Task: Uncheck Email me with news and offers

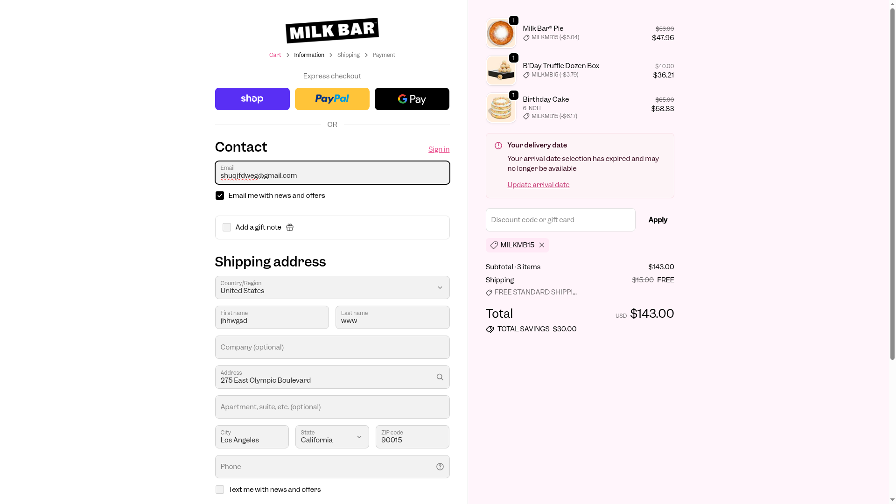Action: point(220,196)
